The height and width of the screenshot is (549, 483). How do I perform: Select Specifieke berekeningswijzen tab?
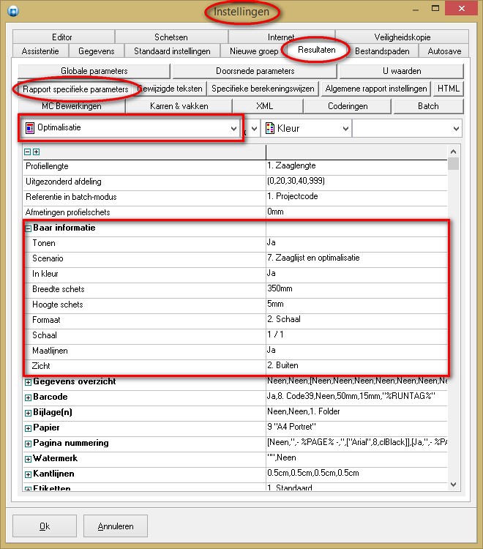tap(263, 89)
